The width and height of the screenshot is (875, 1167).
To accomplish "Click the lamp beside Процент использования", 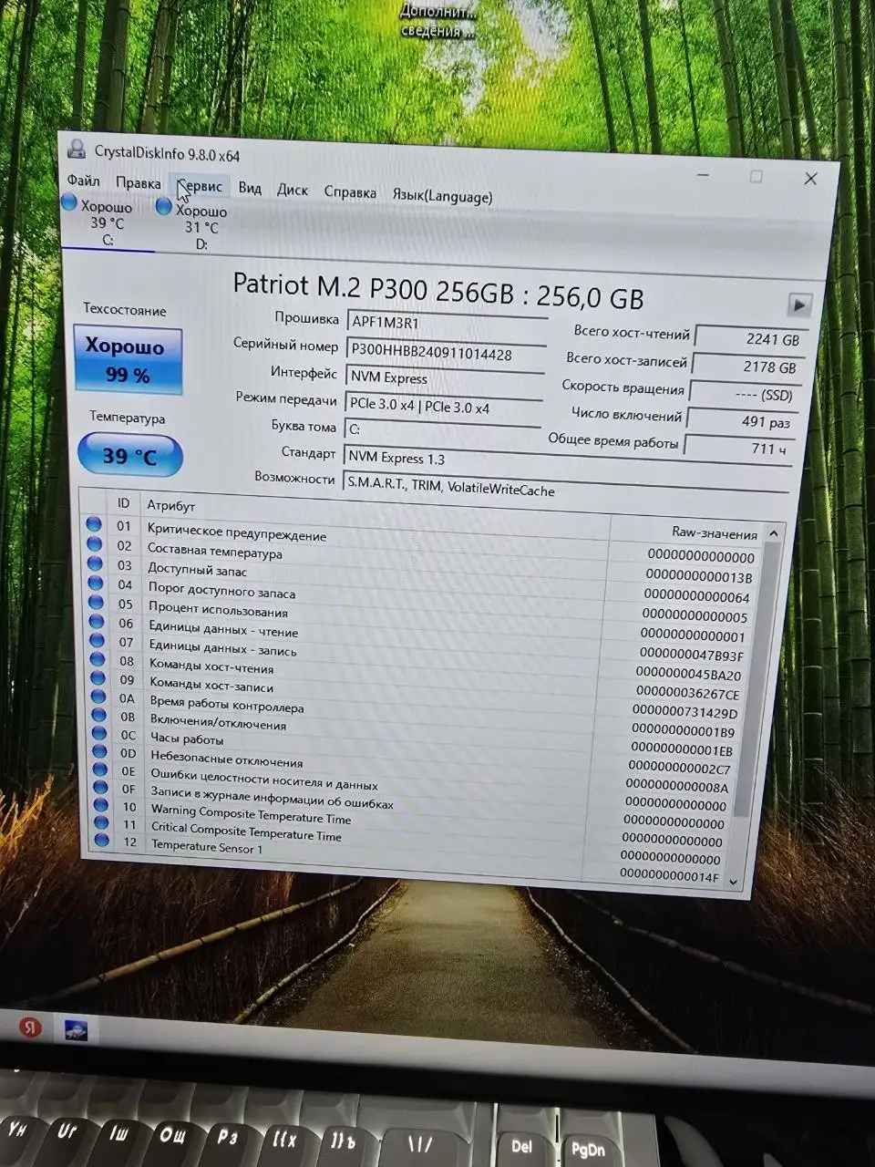I will tap(97, 602).
